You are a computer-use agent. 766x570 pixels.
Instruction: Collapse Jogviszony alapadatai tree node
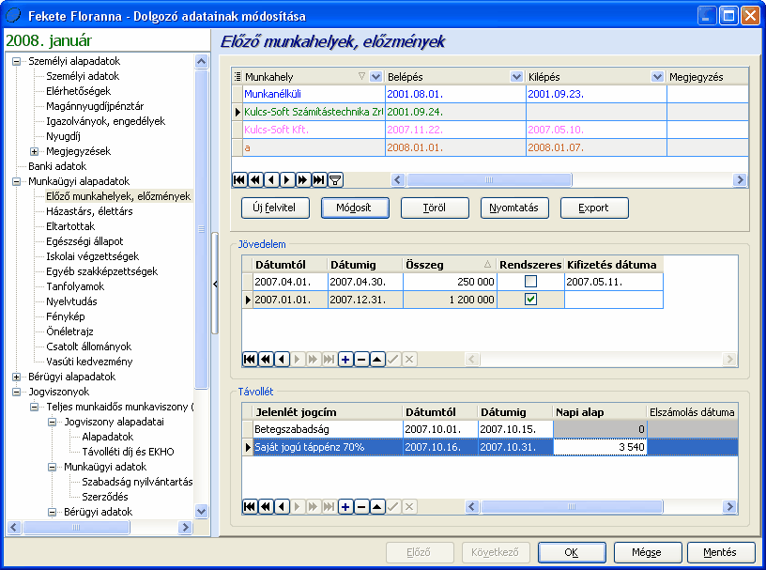click(53, 422)
